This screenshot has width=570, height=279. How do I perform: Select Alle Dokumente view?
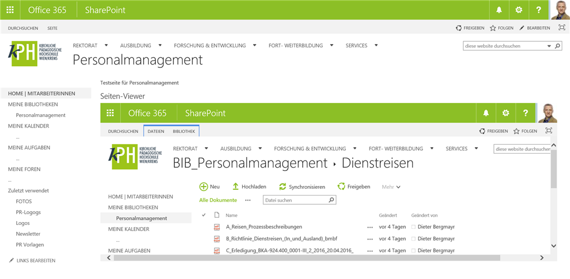(x=218, y=200)
